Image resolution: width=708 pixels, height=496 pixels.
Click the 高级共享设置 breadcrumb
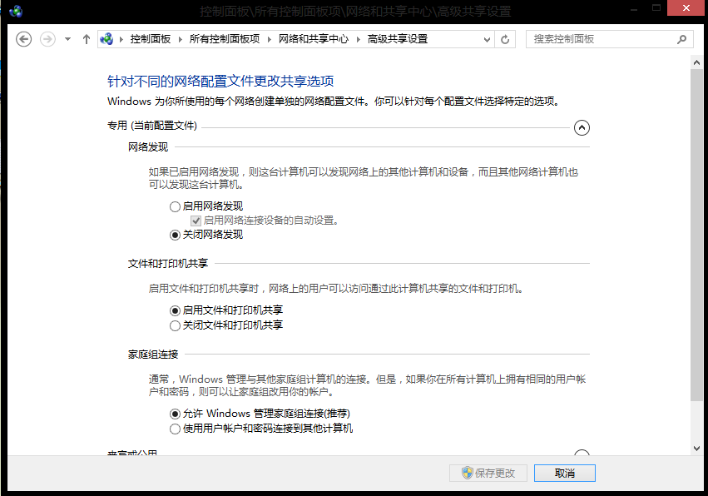(398, 39)
